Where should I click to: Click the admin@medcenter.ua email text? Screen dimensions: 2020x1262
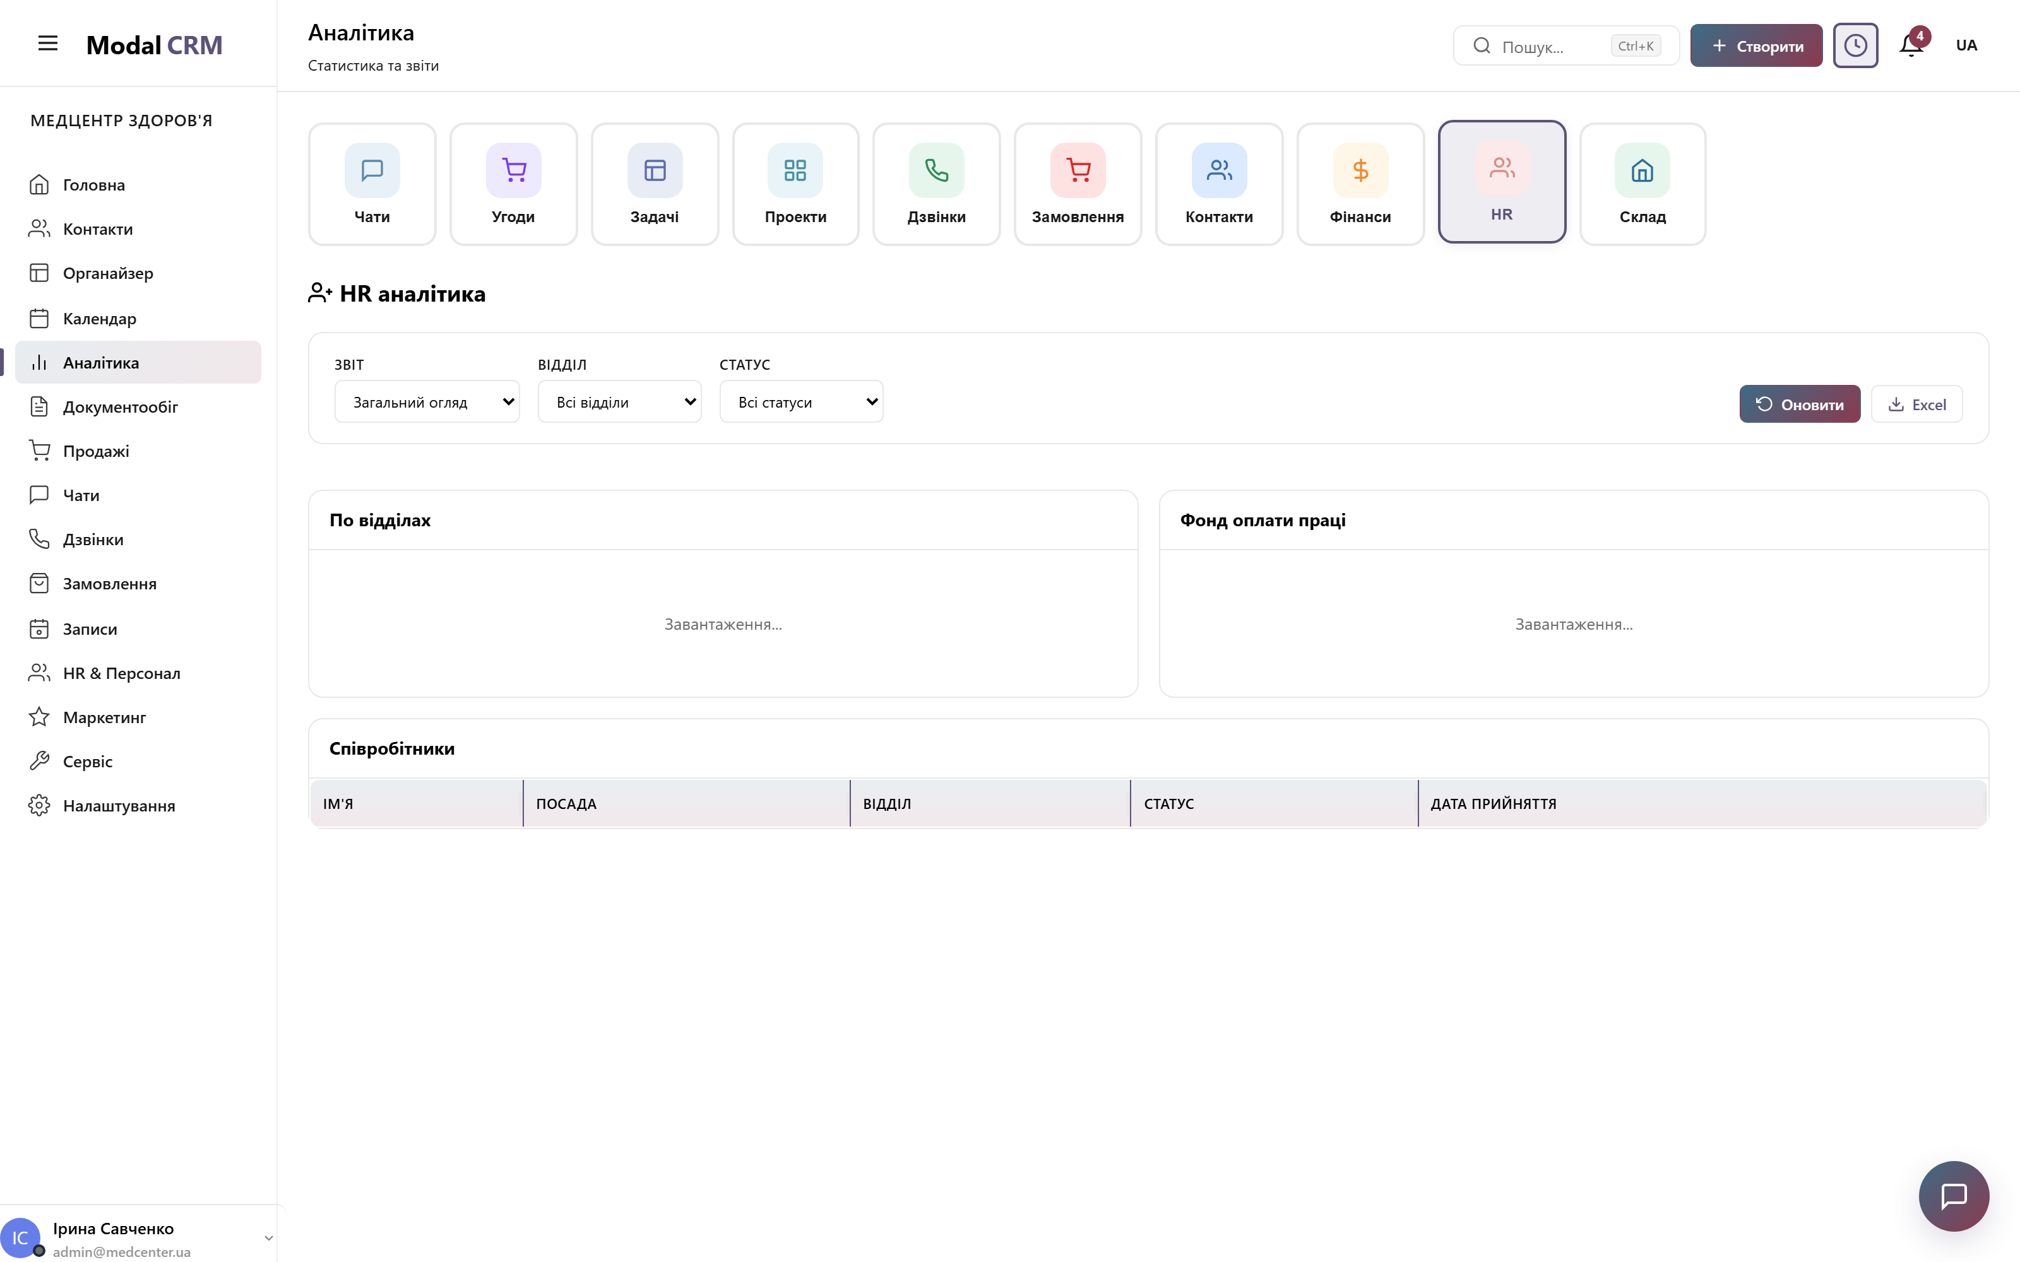click(x=122, y=1251)
